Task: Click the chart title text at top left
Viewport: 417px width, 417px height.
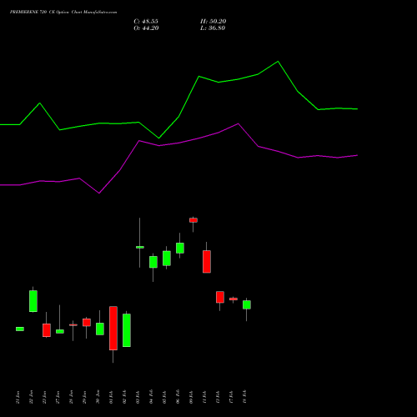Action: [63, 13]
